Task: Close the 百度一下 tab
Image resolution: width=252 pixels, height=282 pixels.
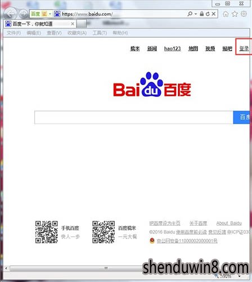Action: (73, 24)
